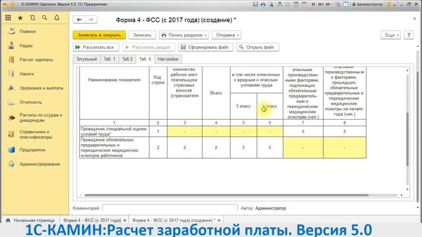
Task: Open Отправка dropdown
Action: click(x=226, y=35)
